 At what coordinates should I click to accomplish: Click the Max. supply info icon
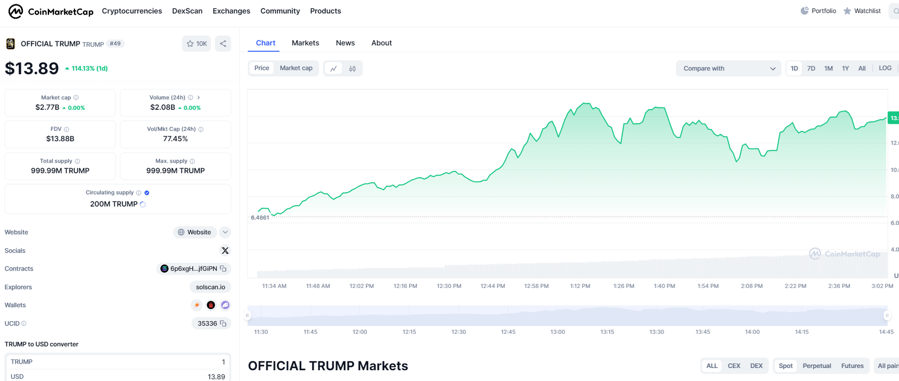click(x=192, y=161)
